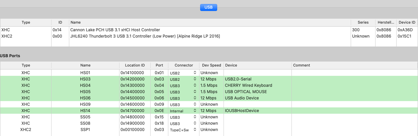The image size is (418, 136).
Task: Sort ports by Location ID column header
Action: tap(135, 65)
